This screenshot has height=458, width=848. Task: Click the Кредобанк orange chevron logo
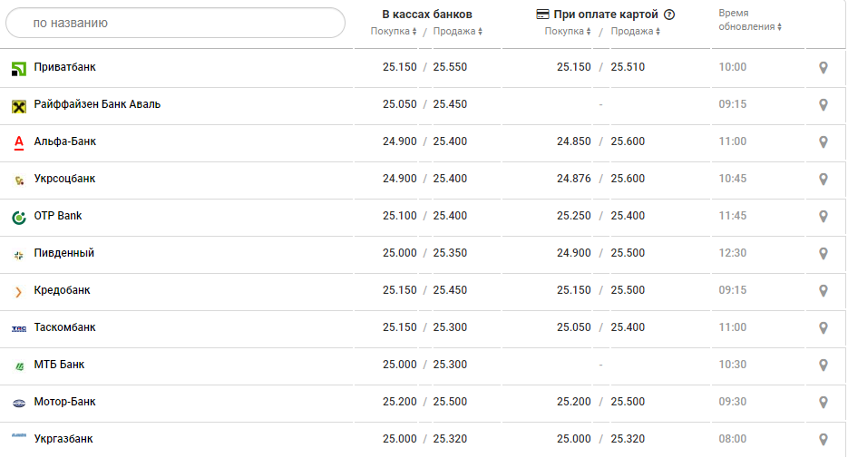(18, 291)
